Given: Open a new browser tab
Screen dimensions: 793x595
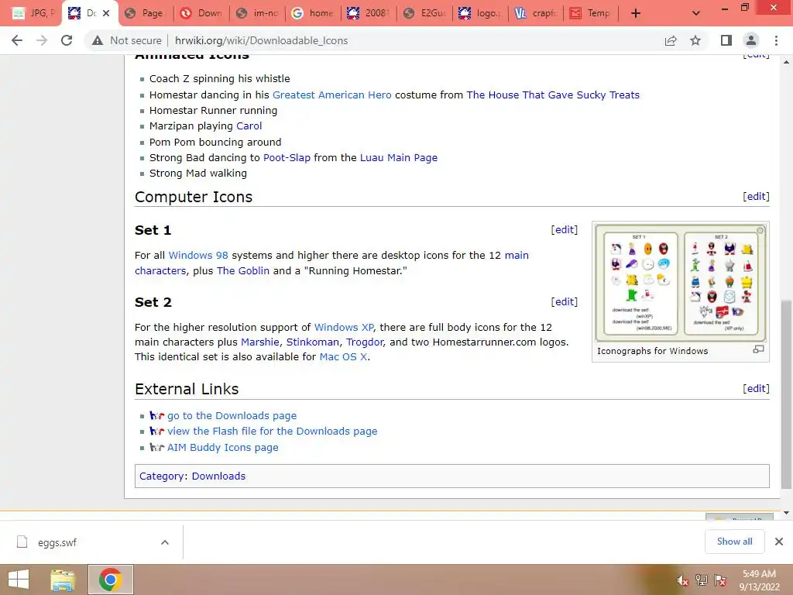Looking at the screenshot, I should pos(636,13).
